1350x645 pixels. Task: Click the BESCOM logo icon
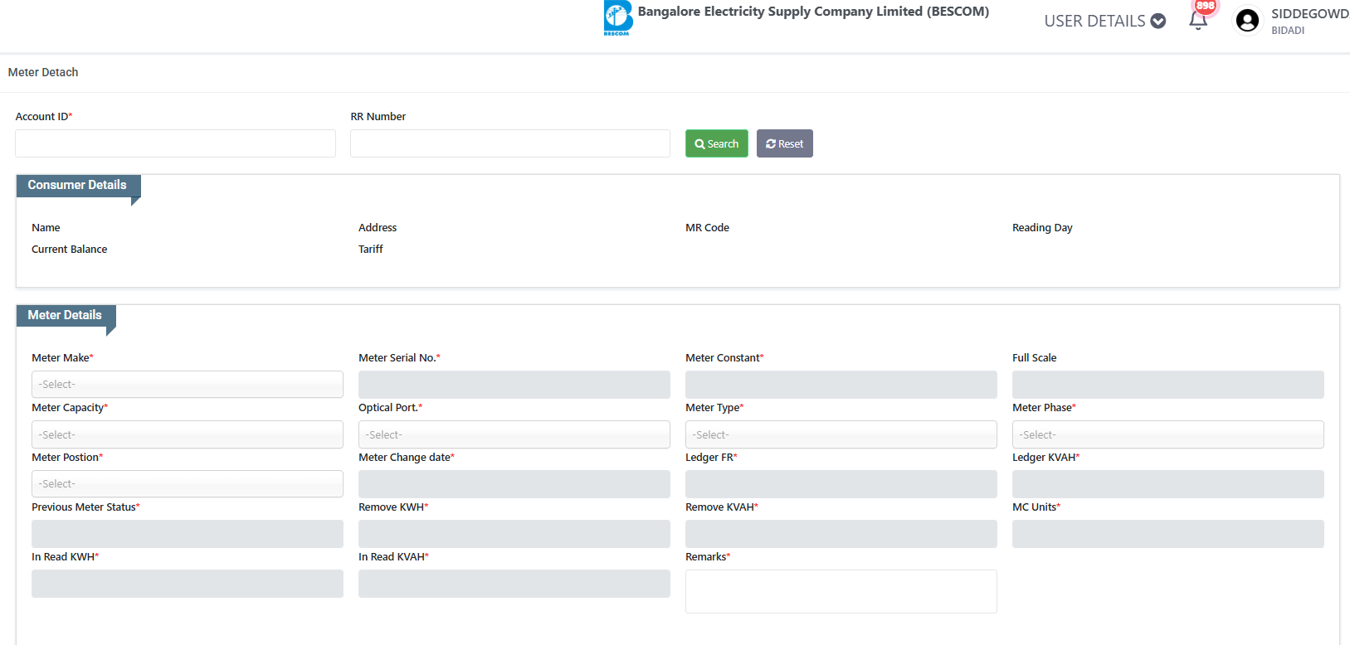coord(618,18)
